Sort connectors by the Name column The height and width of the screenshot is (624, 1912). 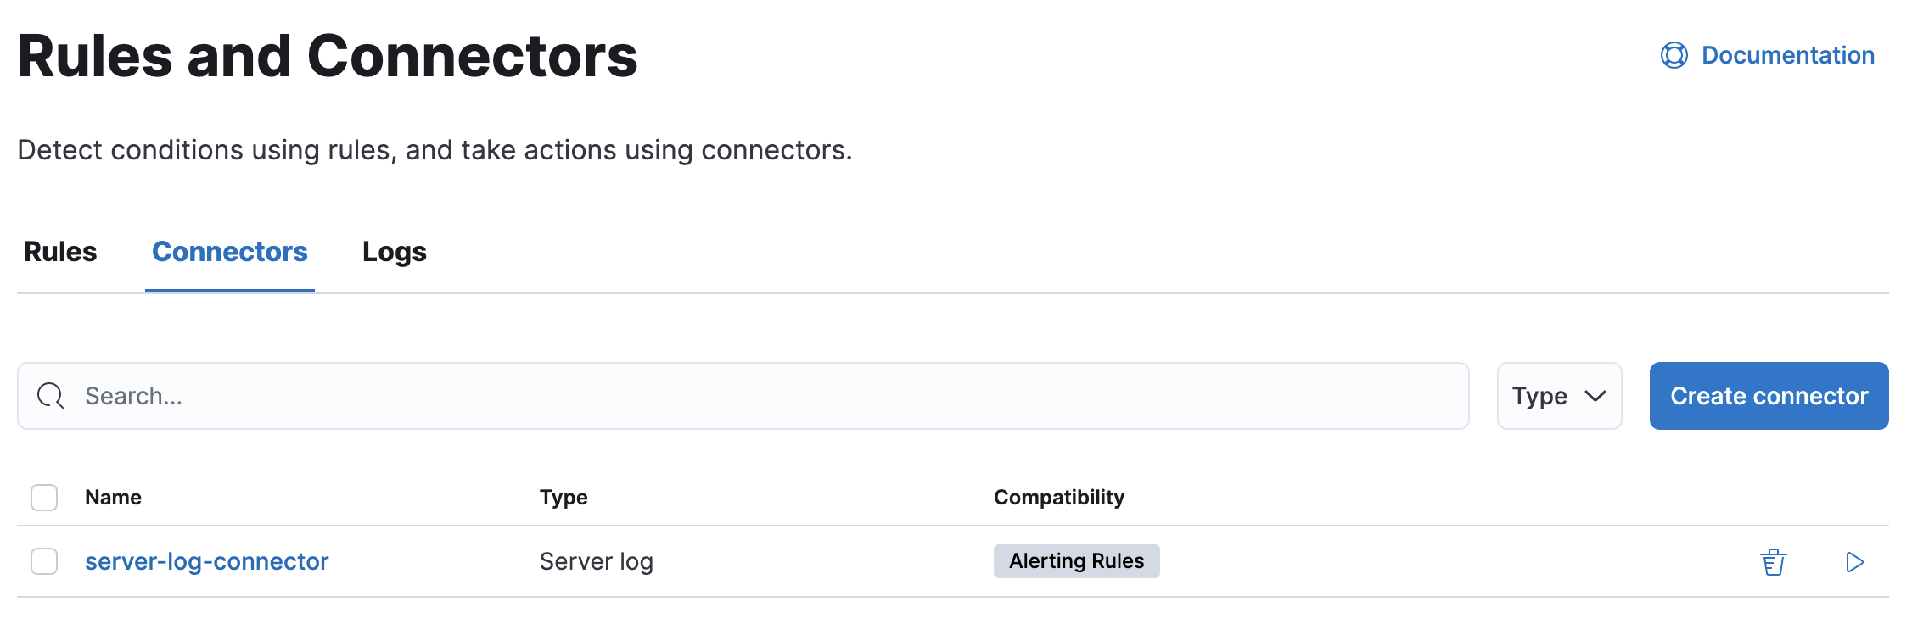point(112,497)
